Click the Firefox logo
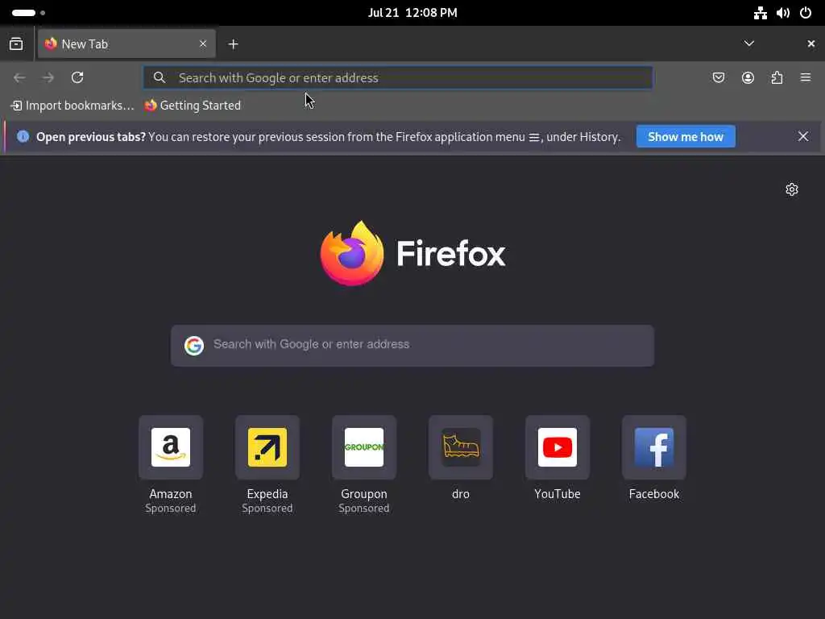Screen dimensions: 825x619 pyautogui.click(x=412, y=253)
